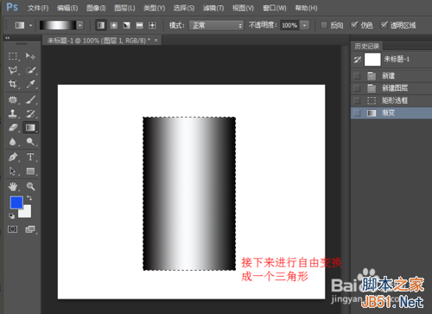Image resolution: width=432 pixels, height=314 pixels.
Task: Click the white background color swatch
Action: point(25,212)
